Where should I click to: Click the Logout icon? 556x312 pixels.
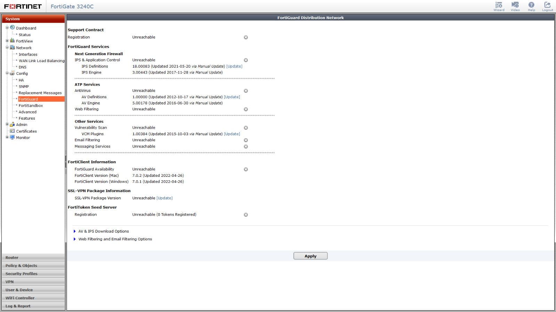[547, 6]
